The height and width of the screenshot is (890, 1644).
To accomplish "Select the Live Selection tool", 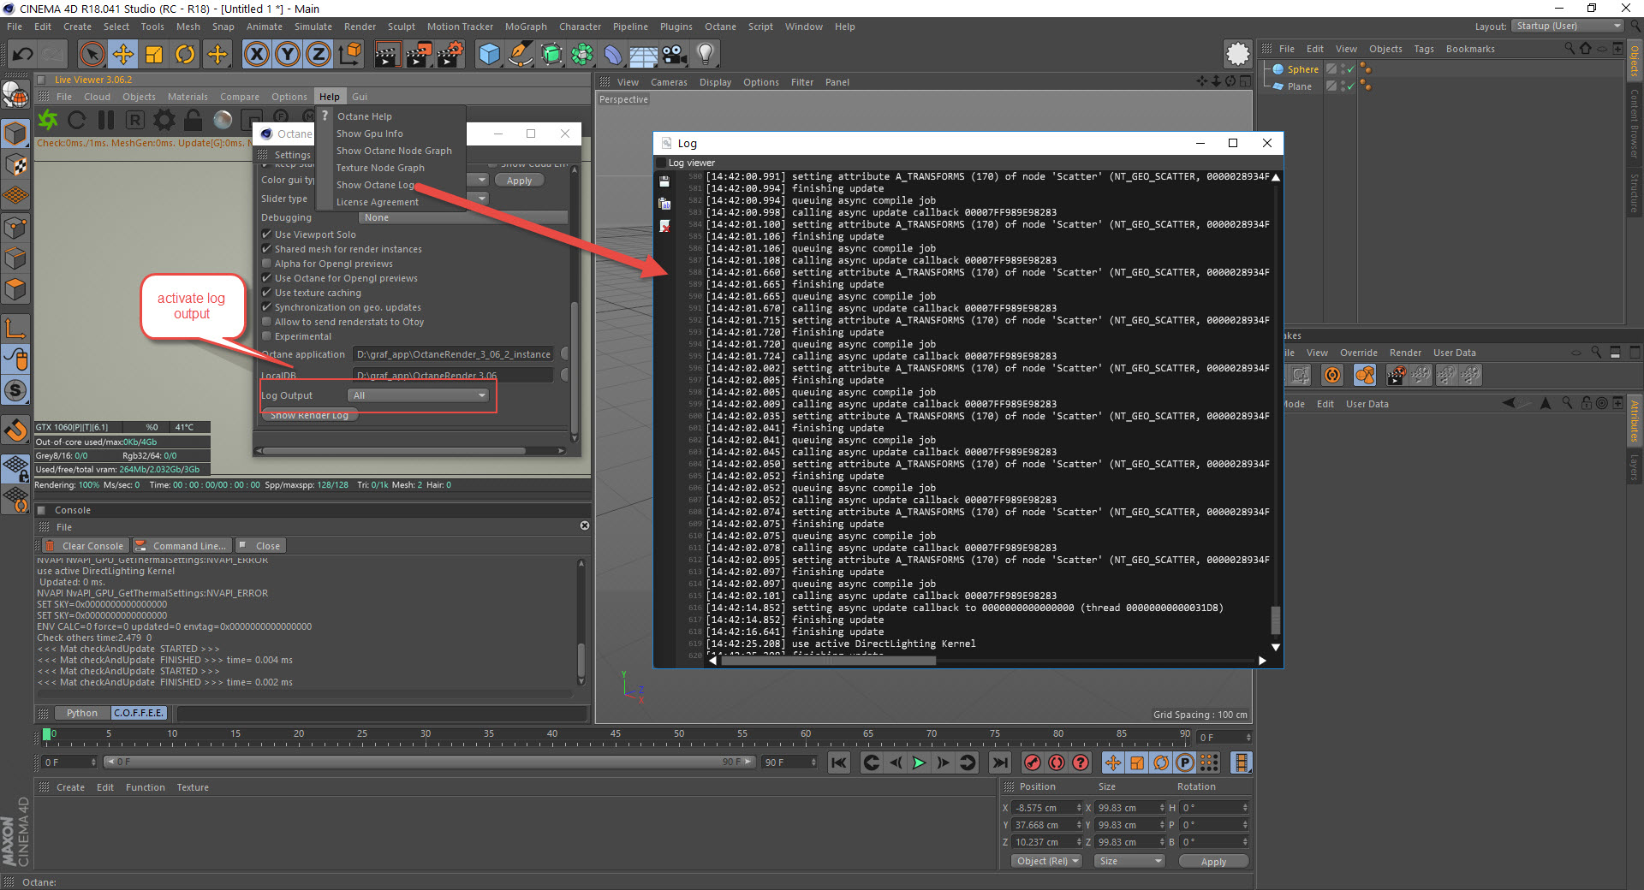I will pyautogui.click(x=92, y=54).
